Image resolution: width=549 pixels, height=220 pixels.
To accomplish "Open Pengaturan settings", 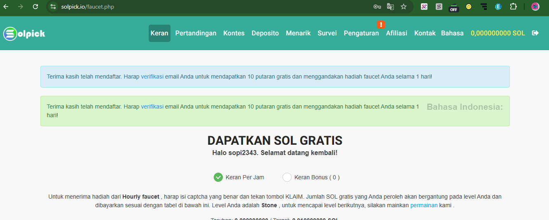I will pos(361,33).
